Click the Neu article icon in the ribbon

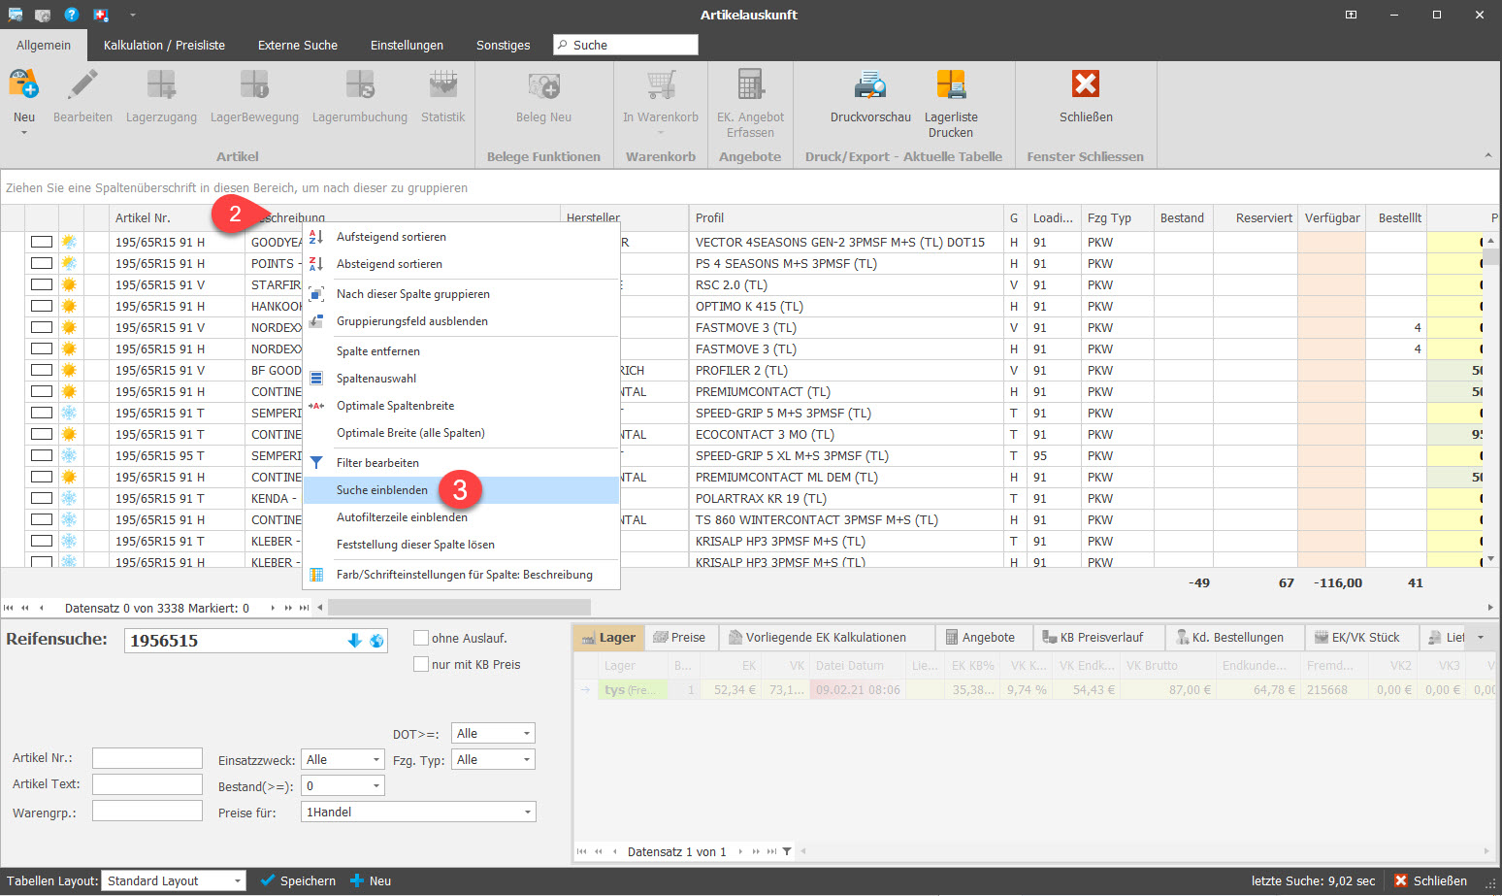pos(24,85)
